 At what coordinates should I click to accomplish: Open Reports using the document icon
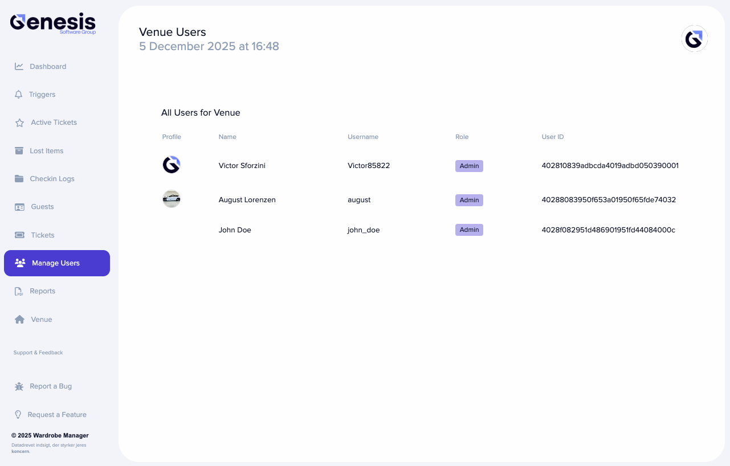pos(19,291)
